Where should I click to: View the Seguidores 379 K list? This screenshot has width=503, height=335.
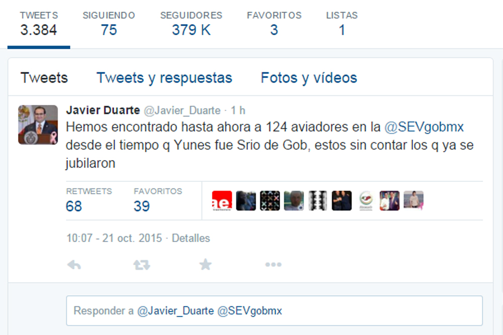click(191, 24)
